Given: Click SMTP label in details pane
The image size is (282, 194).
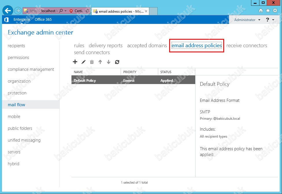Looking at the screenshot, I should point(205,112).
